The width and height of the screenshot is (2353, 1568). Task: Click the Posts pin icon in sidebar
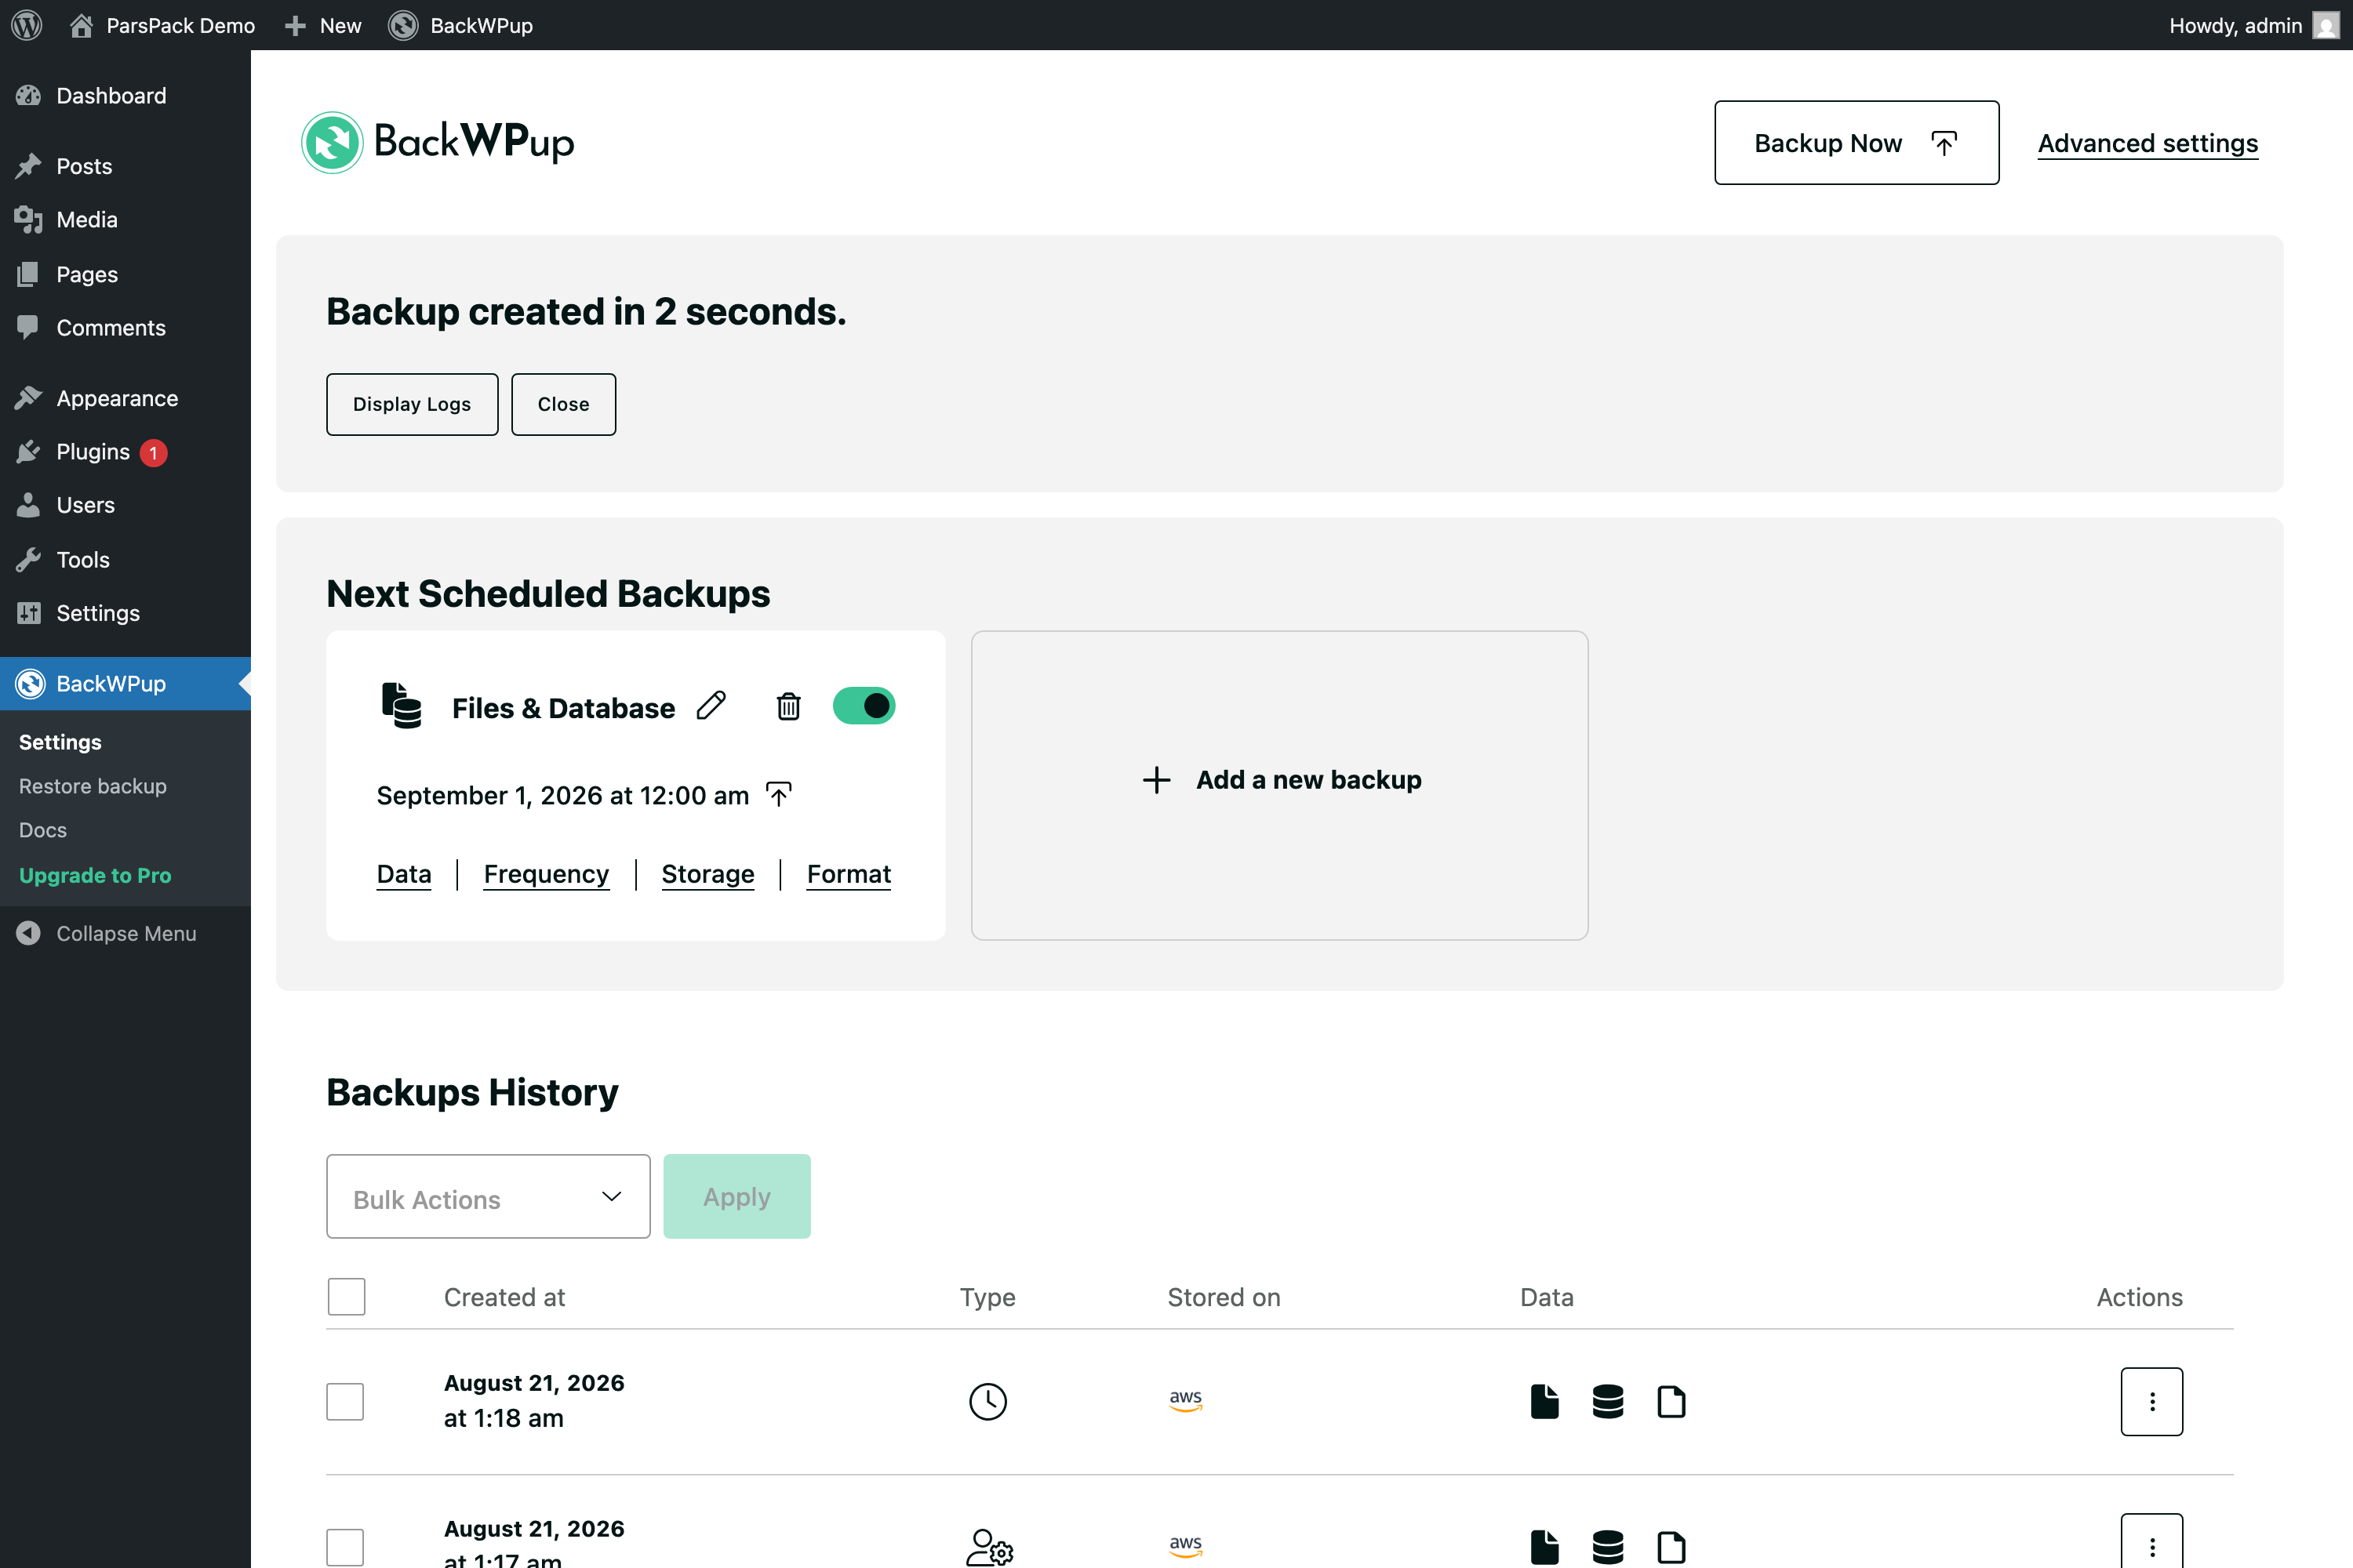(x=28, y=165)
